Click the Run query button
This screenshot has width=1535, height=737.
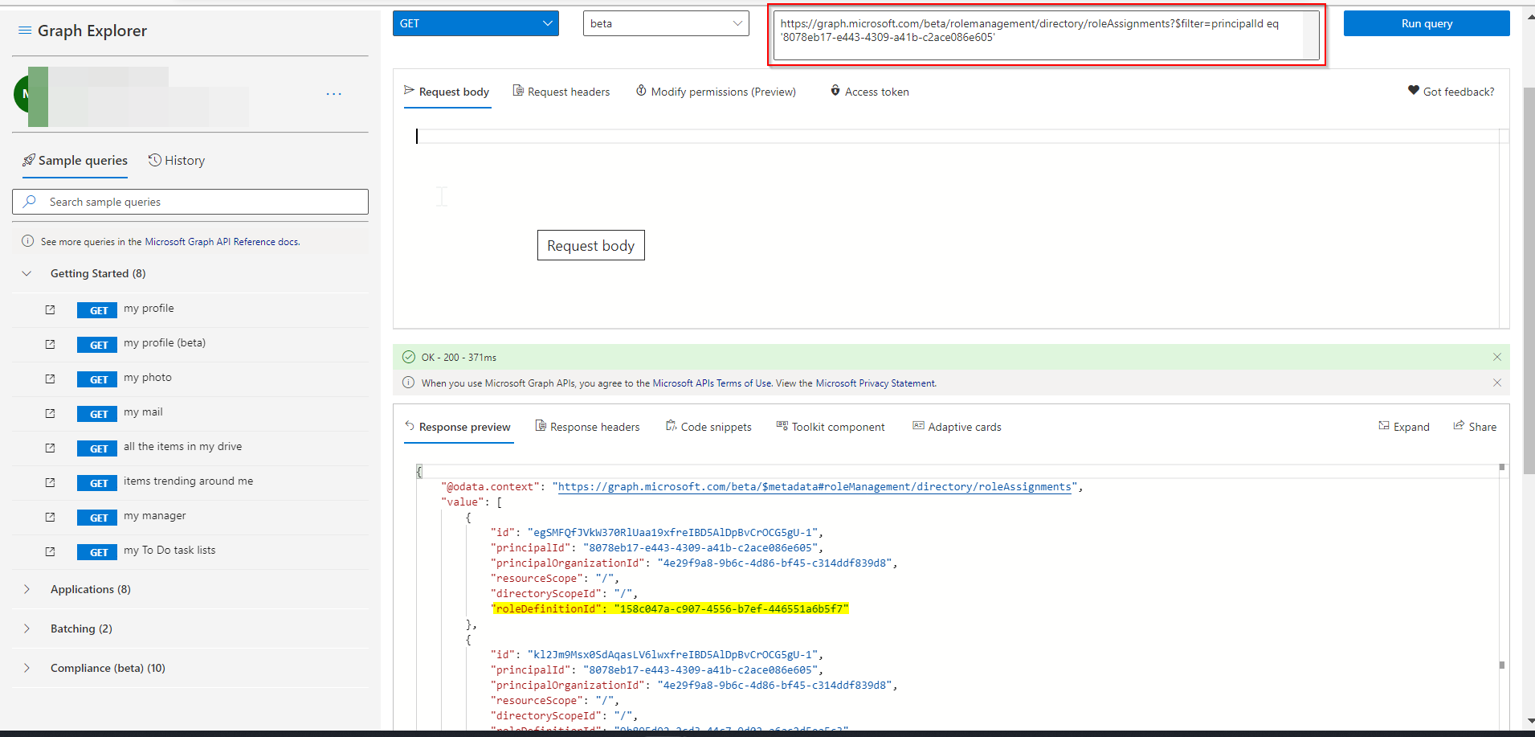coord(1427,23)
